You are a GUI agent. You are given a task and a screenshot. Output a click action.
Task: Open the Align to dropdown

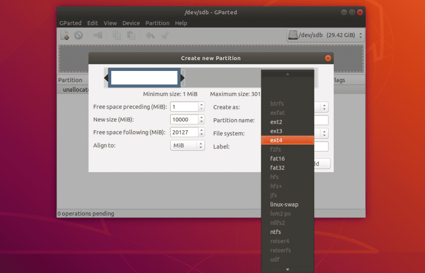[187, 145]
